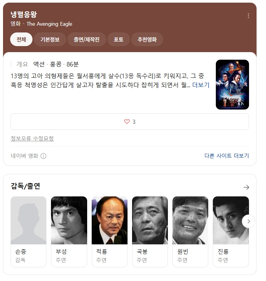
Task: Open the movie poster thumbnail
Action: 232,85
